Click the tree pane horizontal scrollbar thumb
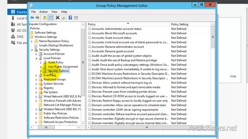Image resolution: width=248 pixels, height=139 pixels. pyautogui.click(x=46, y=127)
